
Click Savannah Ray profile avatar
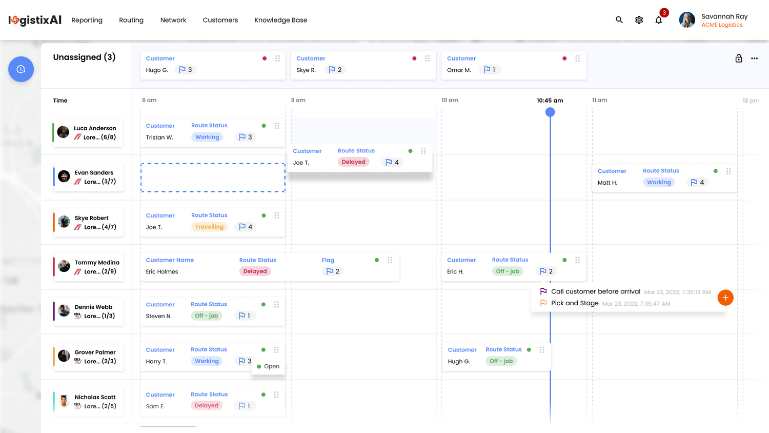[x=687, y=20]
